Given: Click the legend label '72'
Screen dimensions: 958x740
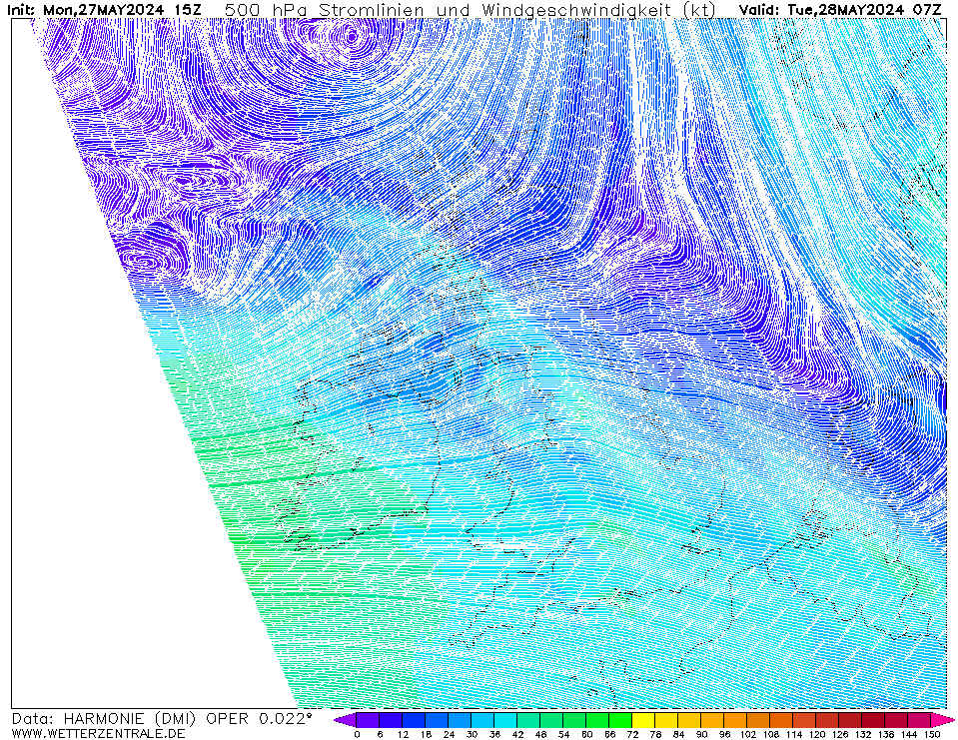Looking at the screenshot, I should (x=633, y=734).
